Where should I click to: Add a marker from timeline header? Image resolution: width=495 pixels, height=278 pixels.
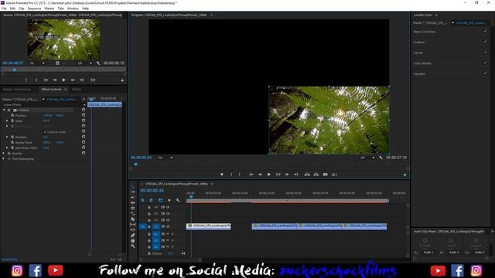pos(169,200)
